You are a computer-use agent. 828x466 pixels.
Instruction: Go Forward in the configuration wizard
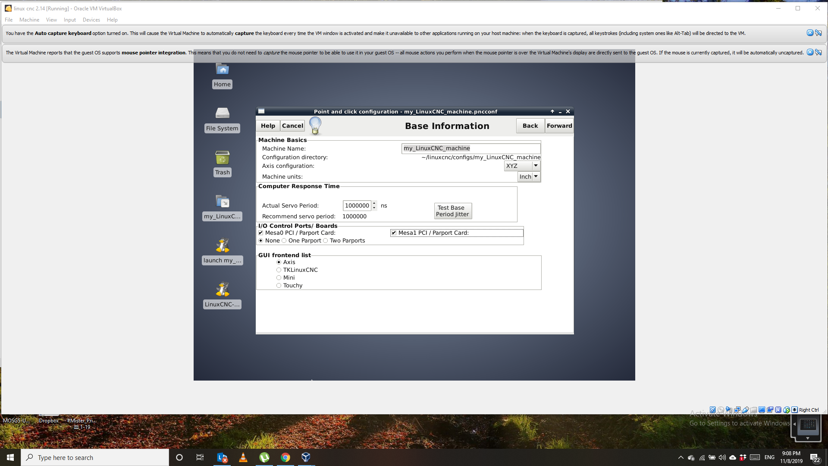coord(559,126)
